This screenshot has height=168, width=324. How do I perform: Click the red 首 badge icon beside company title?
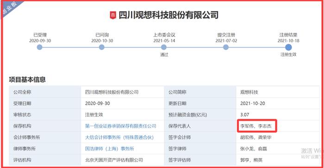pyautogui.click(x=112, y=15)
